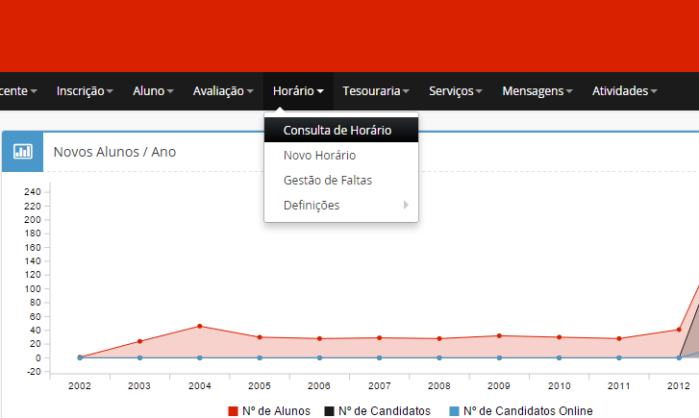699x418 pixels.
Task: Open the Atividades dropdown menu
Action: point(624,91)
